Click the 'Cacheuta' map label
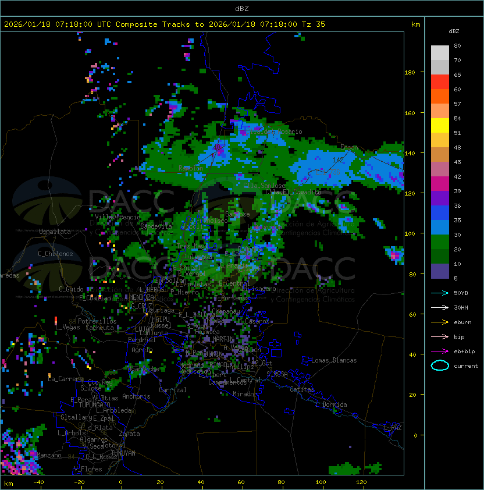The width and height of the screenshot is (484, 490). [99, 328]
